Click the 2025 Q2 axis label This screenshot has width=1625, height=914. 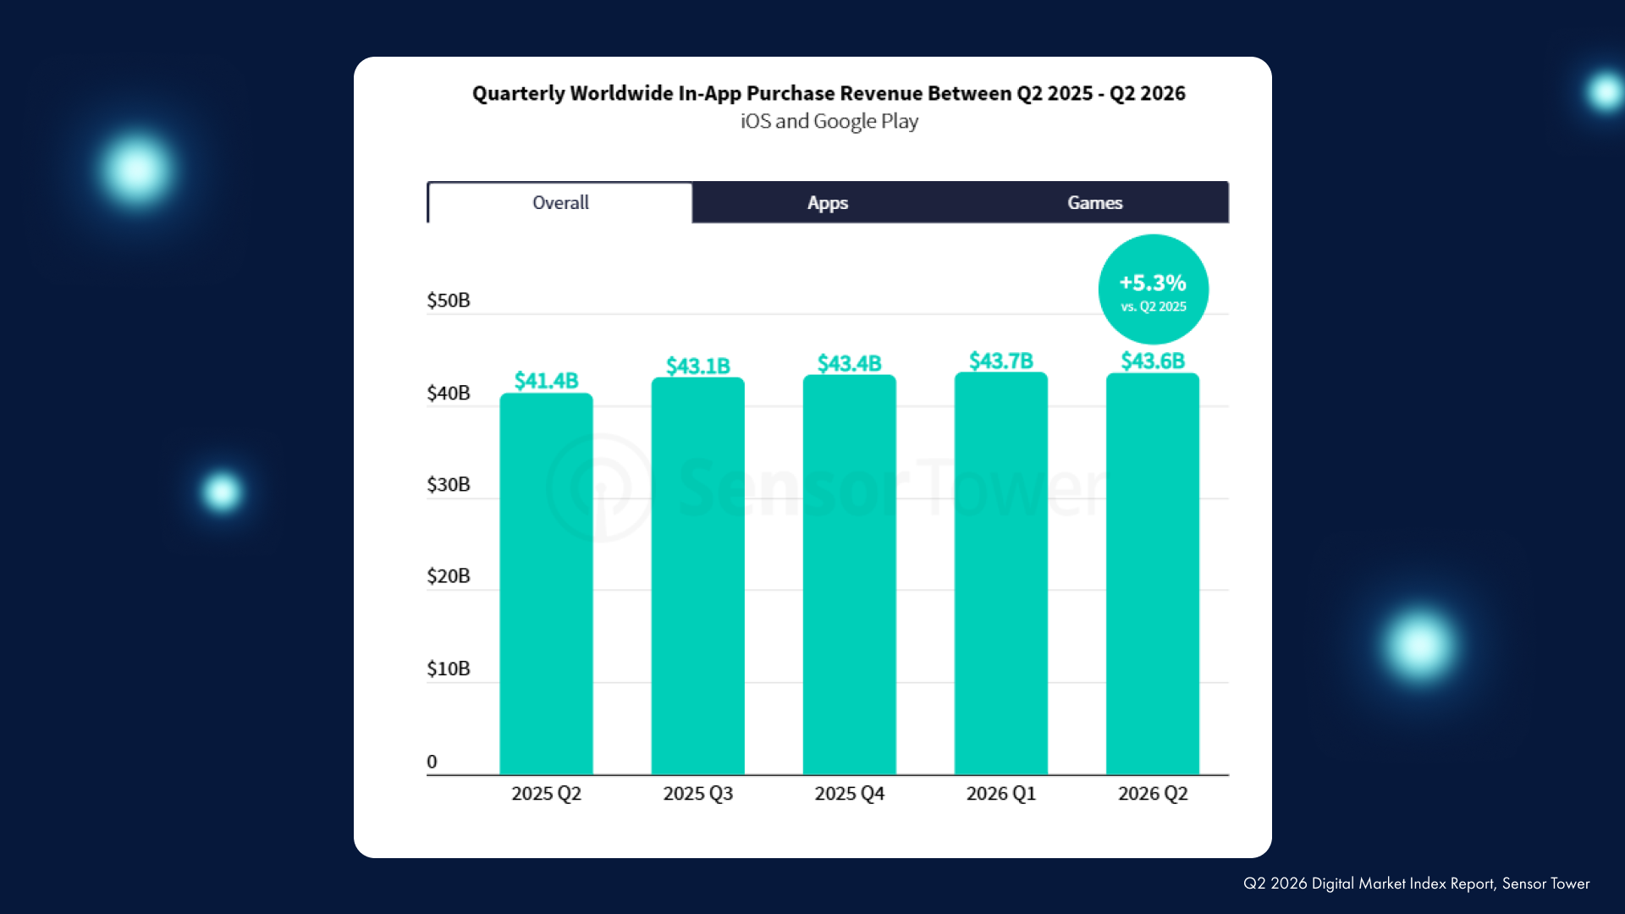click(546, 794)
